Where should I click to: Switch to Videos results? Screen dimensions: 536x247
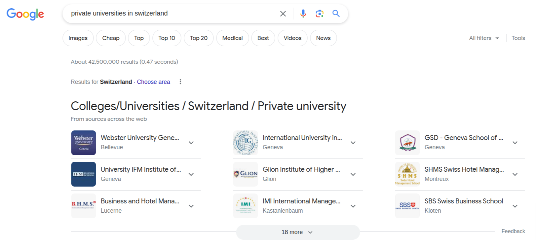click(x=292, y=38)
